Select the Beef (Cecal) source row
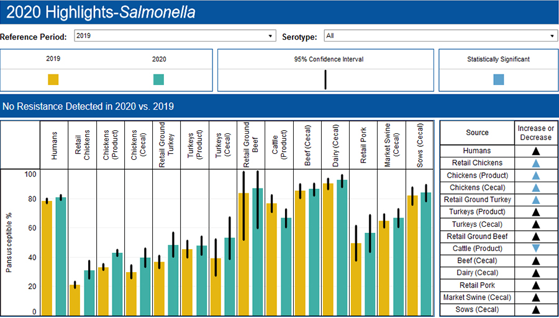559x318 pixels. click(477, 261)
